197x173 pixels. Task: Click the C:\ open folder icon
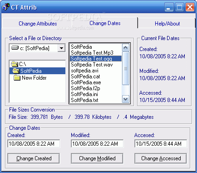coord(15,64)
